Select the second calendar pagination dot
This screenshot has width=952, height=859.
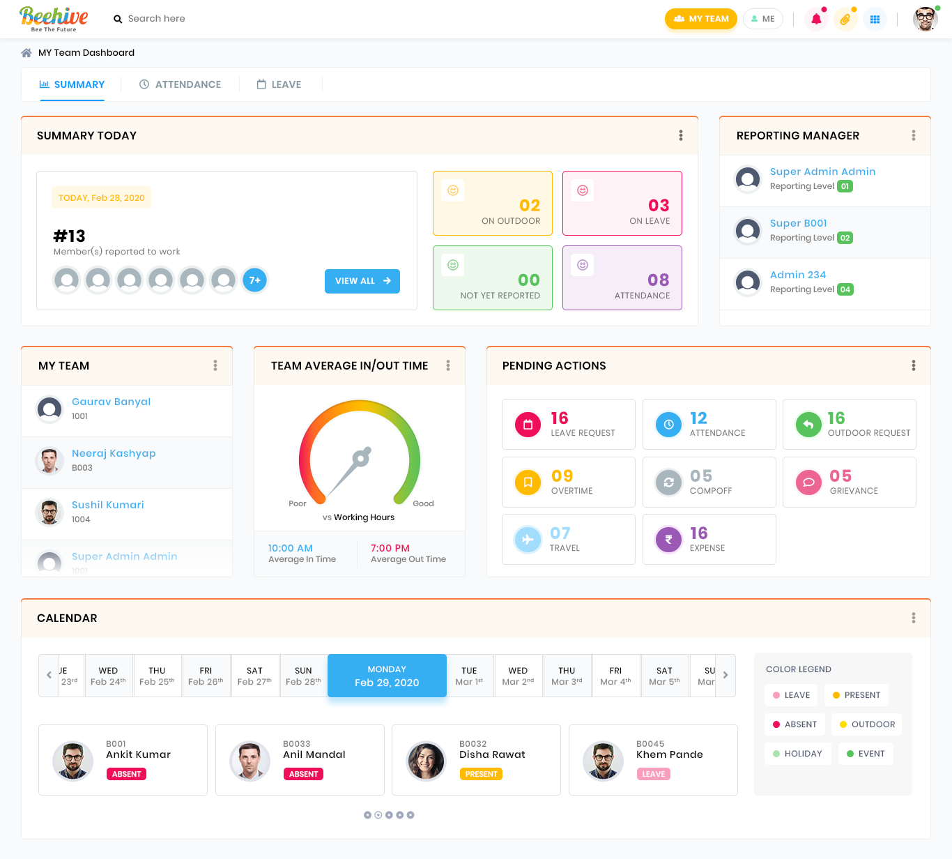click(378, 814)
